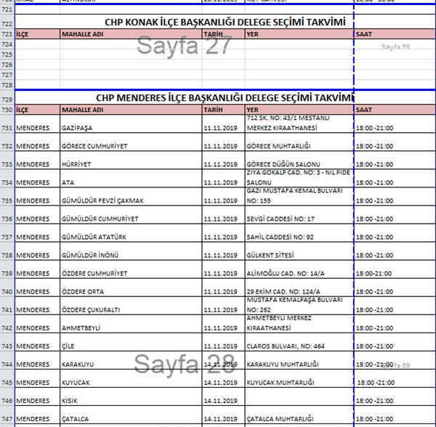Click AHMETBEYLİ MERKEZ KIRAATHANESİ cell
Image resolution: width=436 pixels, height=427 pixels.
point(299,324)
